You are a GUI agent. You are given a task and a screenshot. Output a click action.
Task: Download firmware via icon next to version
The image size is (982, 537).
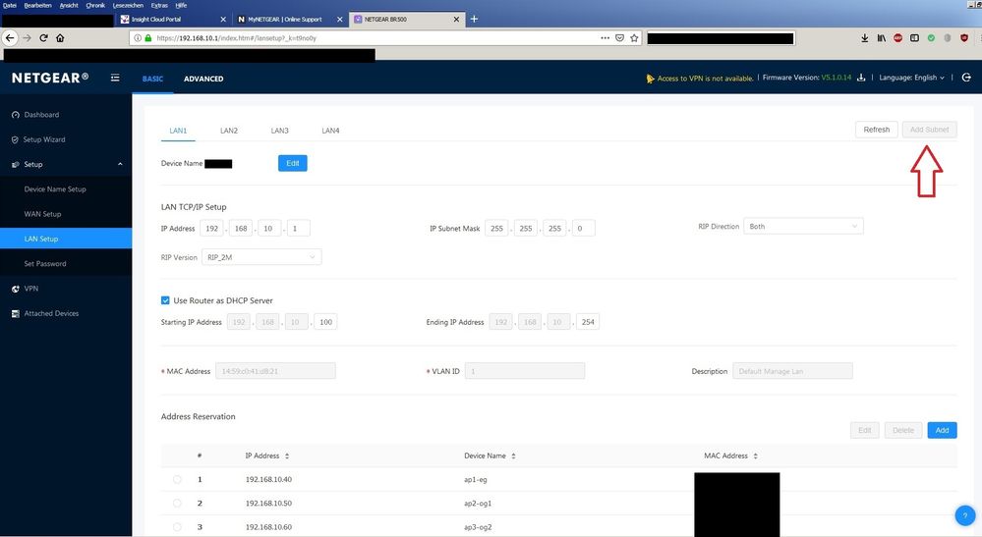pyautogui.click(x=861, y=78)
